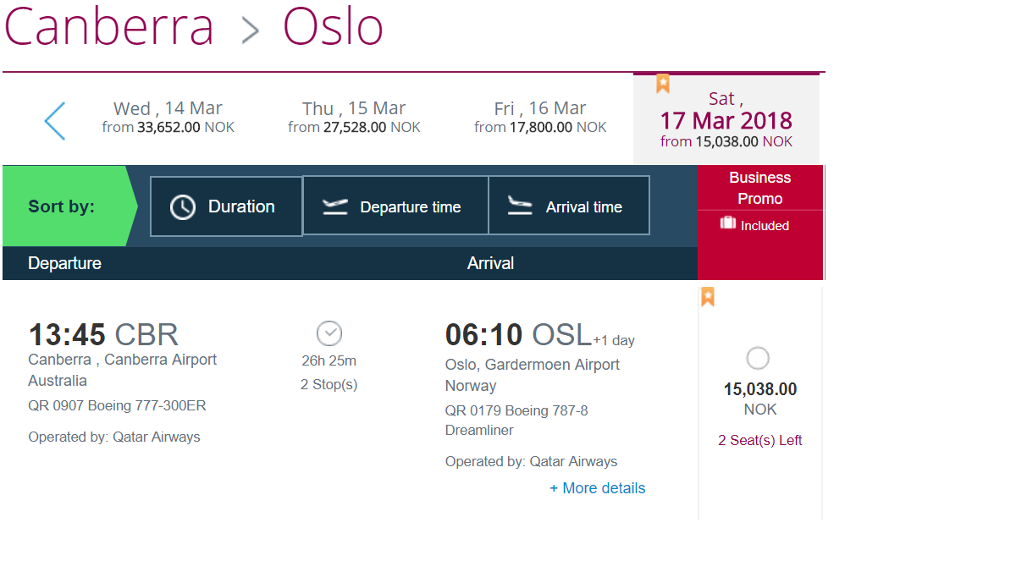Click the Departure column header
The height and width of the screenshot is (572, 1016).
64,263
